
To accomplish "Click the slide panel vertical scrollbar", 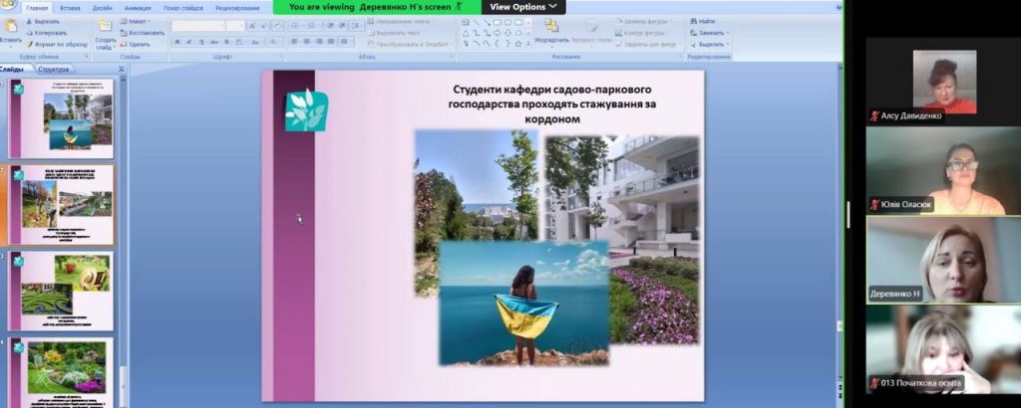I will [x=123, y=229].
